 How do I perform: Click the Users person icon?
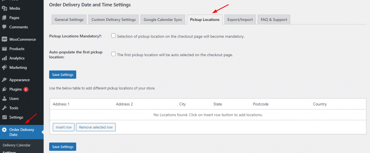click(x=4, y=99)
